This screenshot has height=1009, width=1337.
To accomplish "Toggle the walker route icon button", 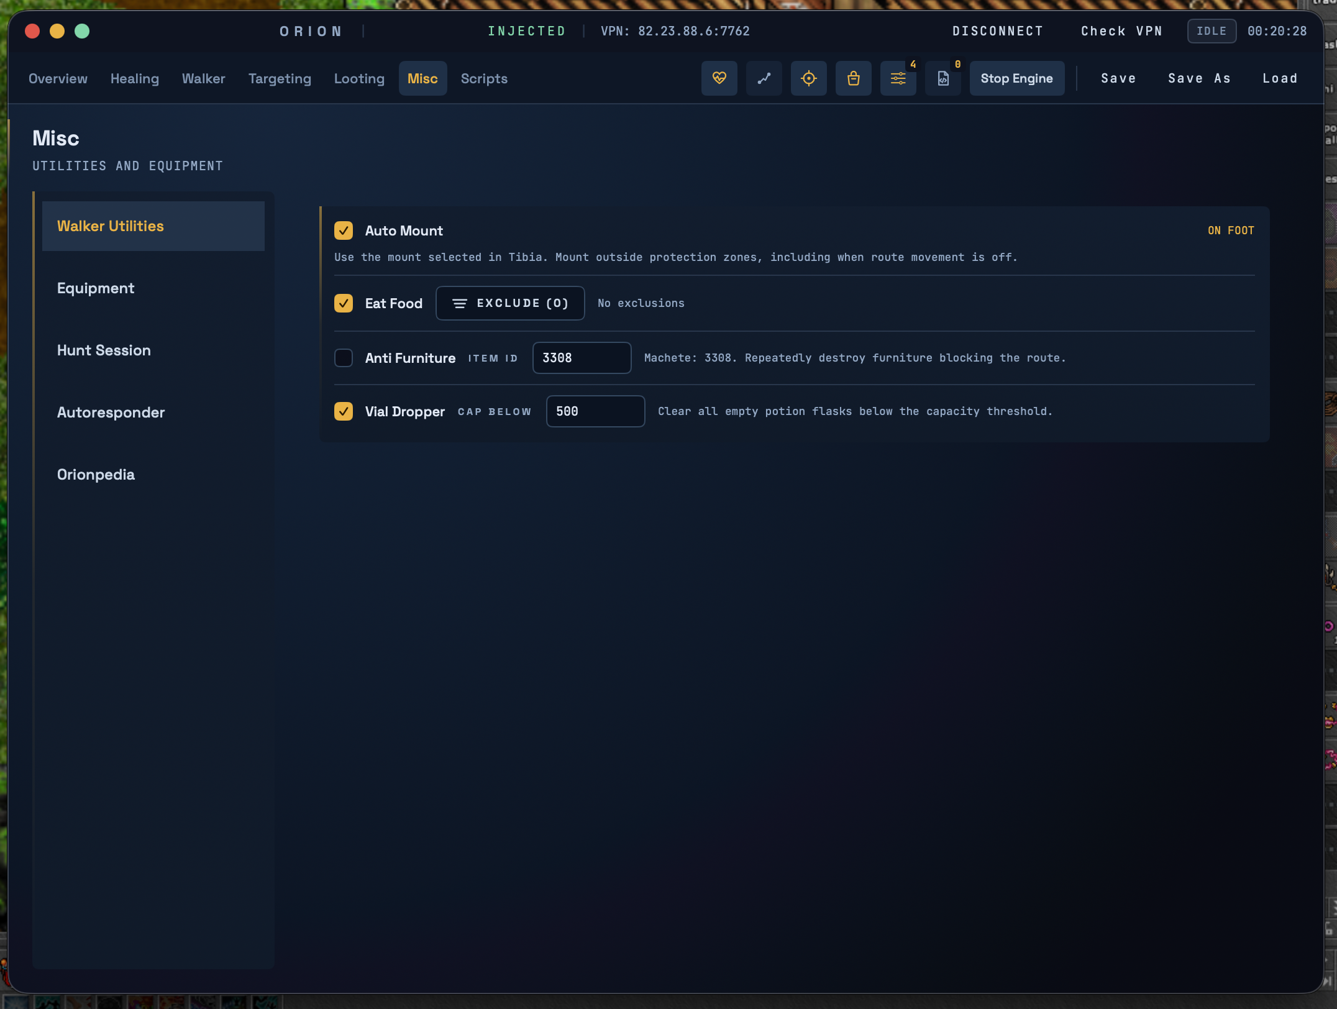I will tap(764, 78).
